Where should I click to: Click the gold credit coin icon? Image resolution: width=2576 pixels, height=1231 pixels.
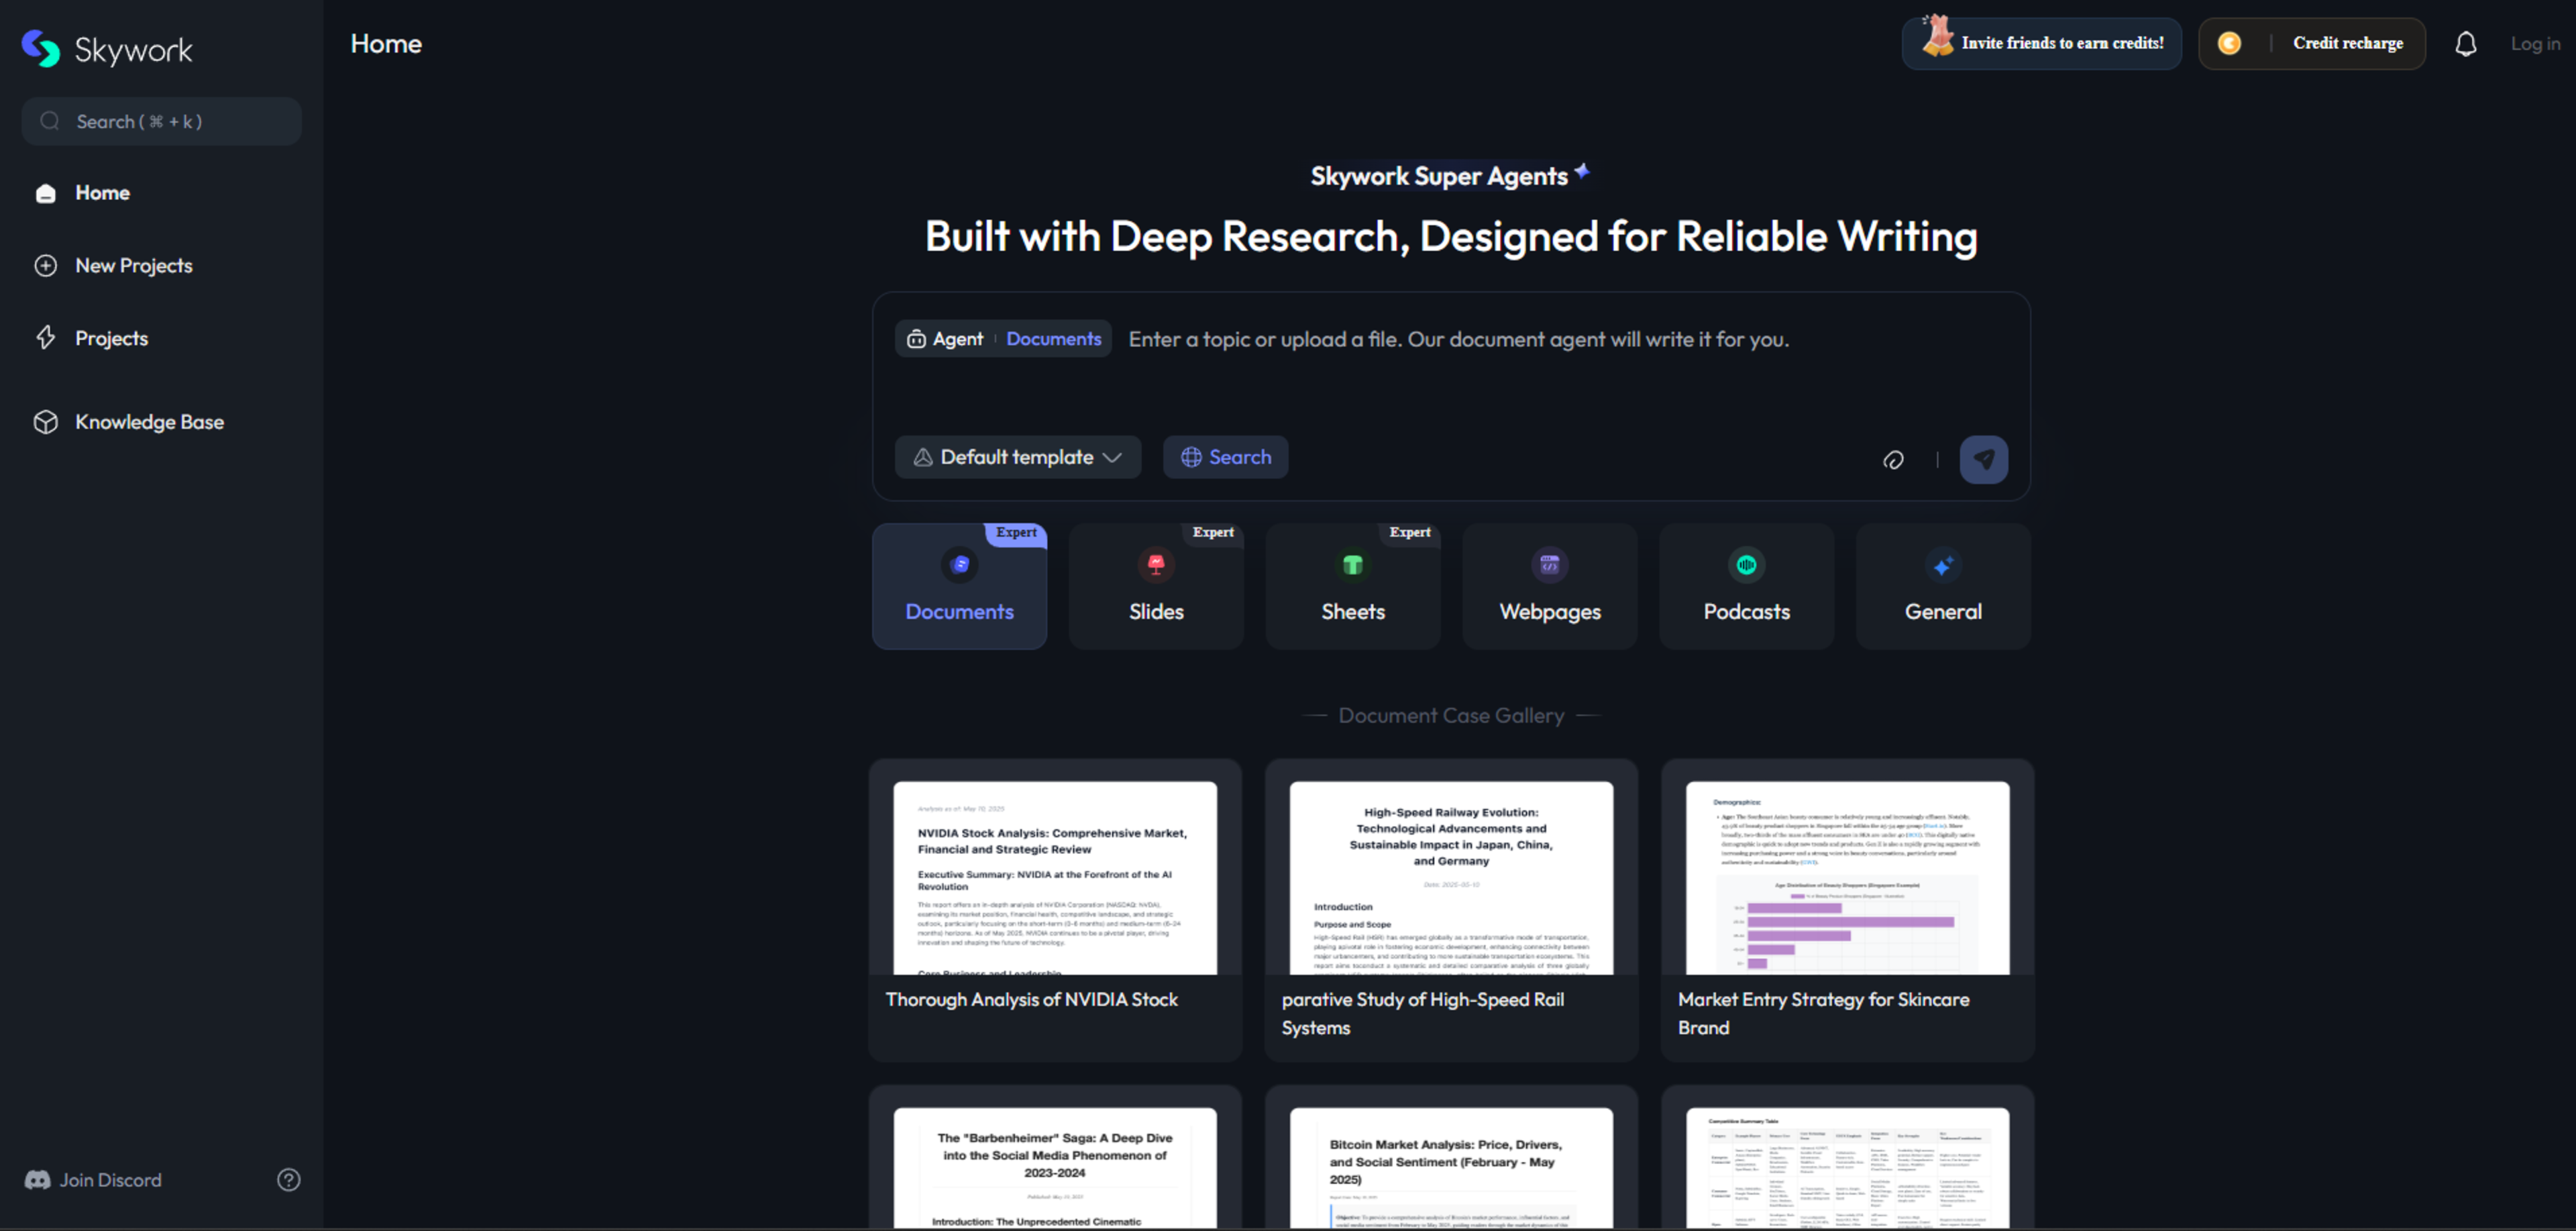point(2229,44)
